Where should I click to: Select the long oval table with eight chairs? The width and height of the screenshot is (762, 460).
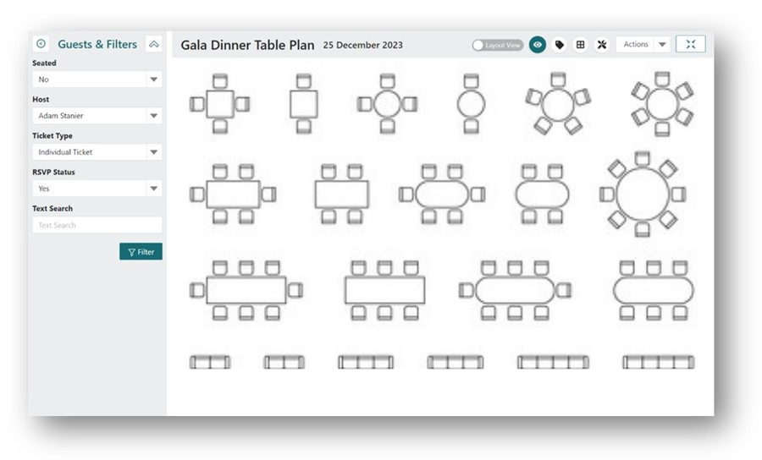coord(515,290)
